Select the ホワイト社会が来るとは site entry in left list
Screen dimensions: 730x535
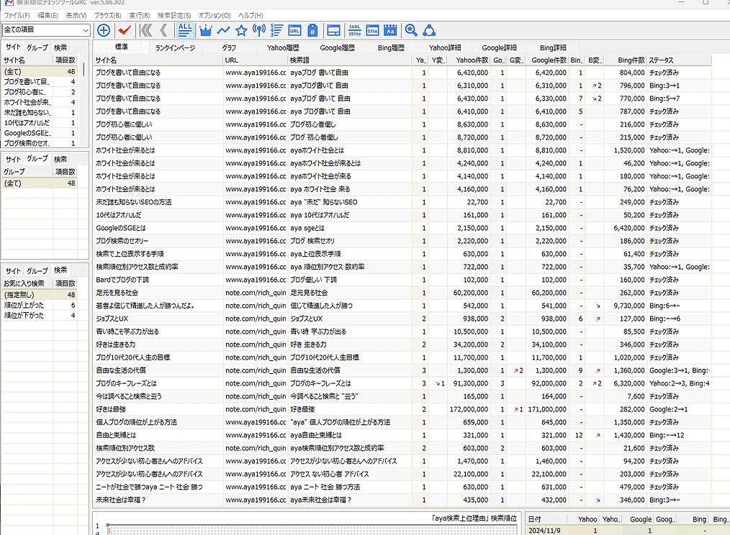pos(26,102)
